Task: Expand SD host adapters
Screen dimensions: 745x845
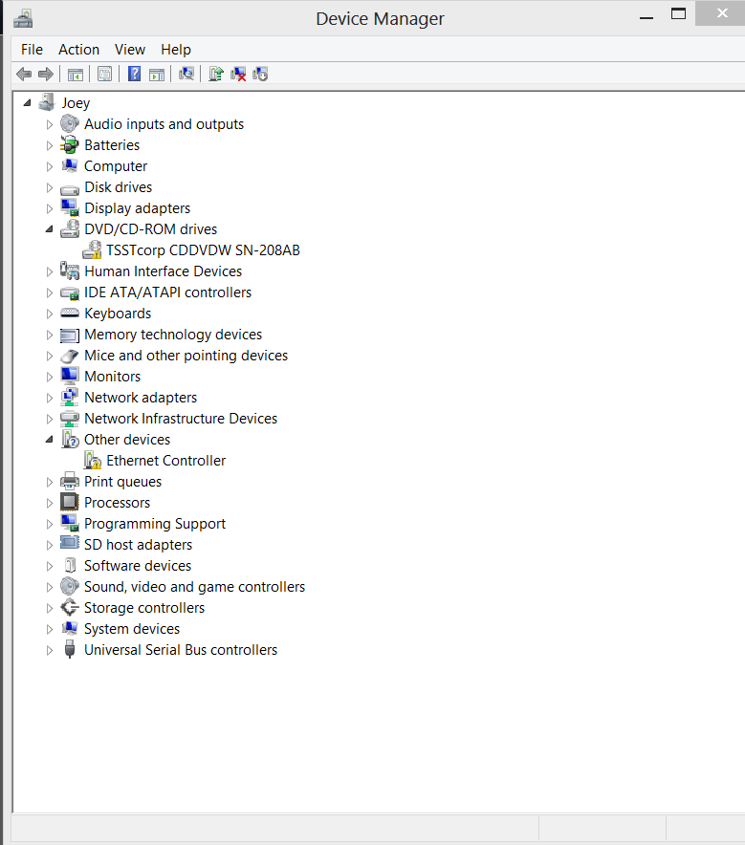Action: [x=49, y=545]
